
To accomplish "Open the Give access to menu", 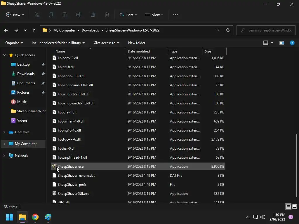I will 106,43.
